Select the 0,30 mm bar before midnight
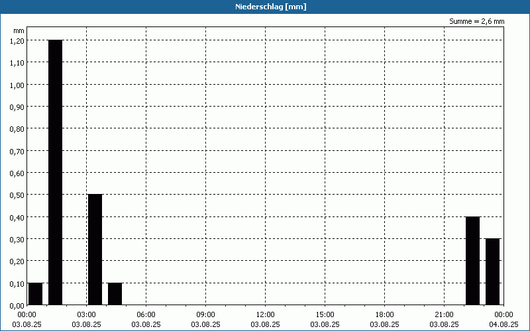 (492, 272)
